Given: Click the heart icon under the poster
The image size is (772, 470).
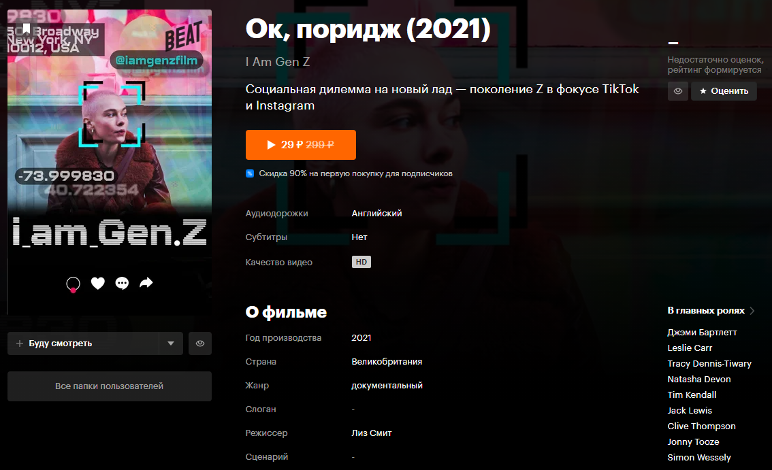Looking at the screenshot, I should coord(98,283).
